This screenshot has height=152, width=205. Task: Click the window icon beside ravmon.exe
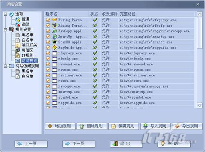coord(55,70)
